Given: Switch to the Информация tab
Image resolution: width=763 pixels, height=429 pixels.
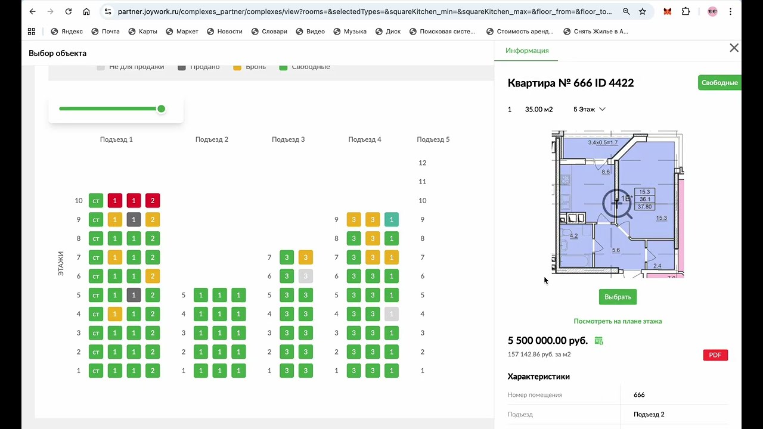Looking at the screenshot, I should coord(527,51).
